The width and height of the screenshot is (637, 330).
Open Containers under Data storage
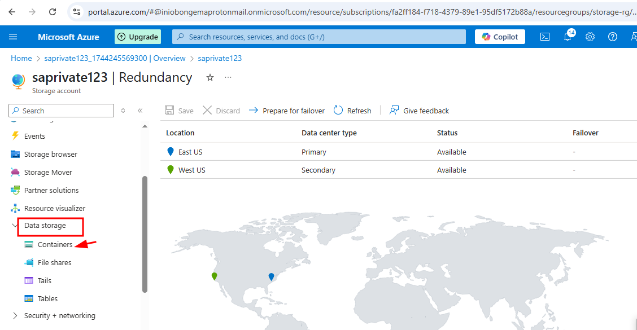pyautogui.click(x=55, y=245)
